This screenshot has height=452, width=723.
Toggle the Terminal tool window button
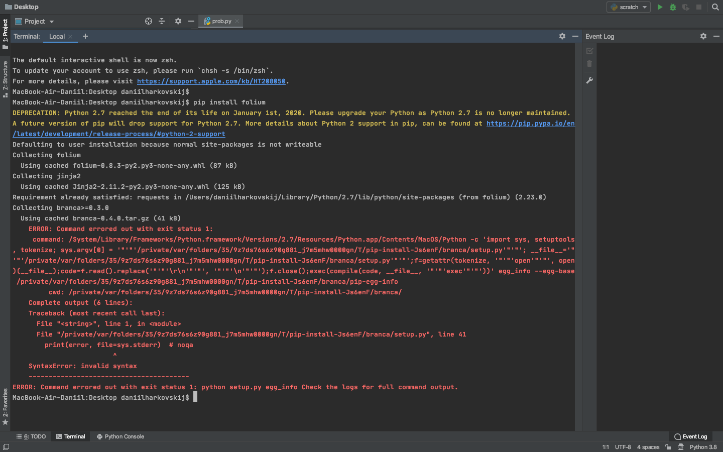click(x=71, y=436)
